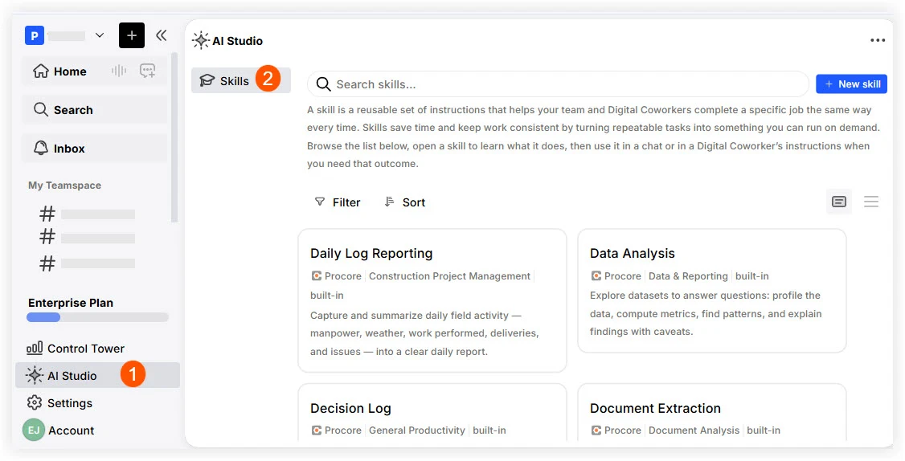The width and height of the screenshot is (905, 461).
Task: Click the house icon beside Home
Action: (40, 71)
